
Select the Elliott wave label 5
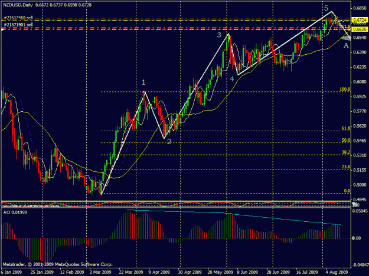click(x=326, y=8)
